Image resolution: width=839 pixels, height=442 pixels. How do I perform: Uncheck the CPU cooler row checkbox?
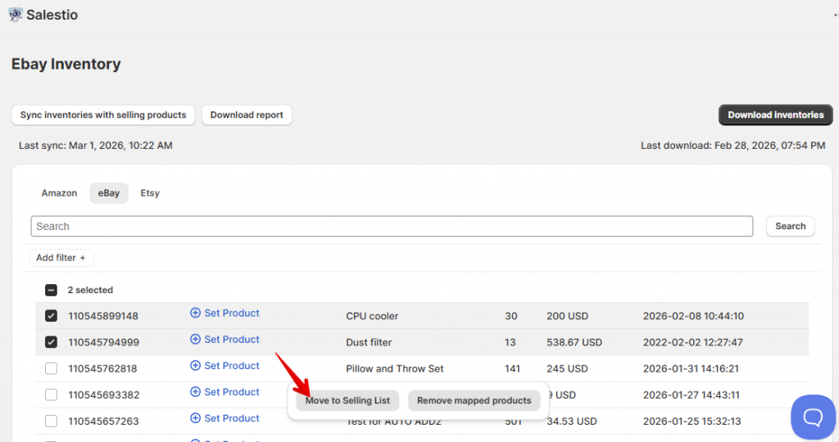(x=51, y=316)
